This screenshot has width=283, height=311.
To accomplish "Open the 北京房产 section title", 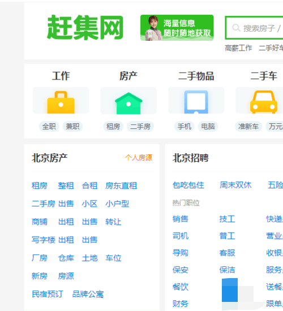I will tap(49, 158).
